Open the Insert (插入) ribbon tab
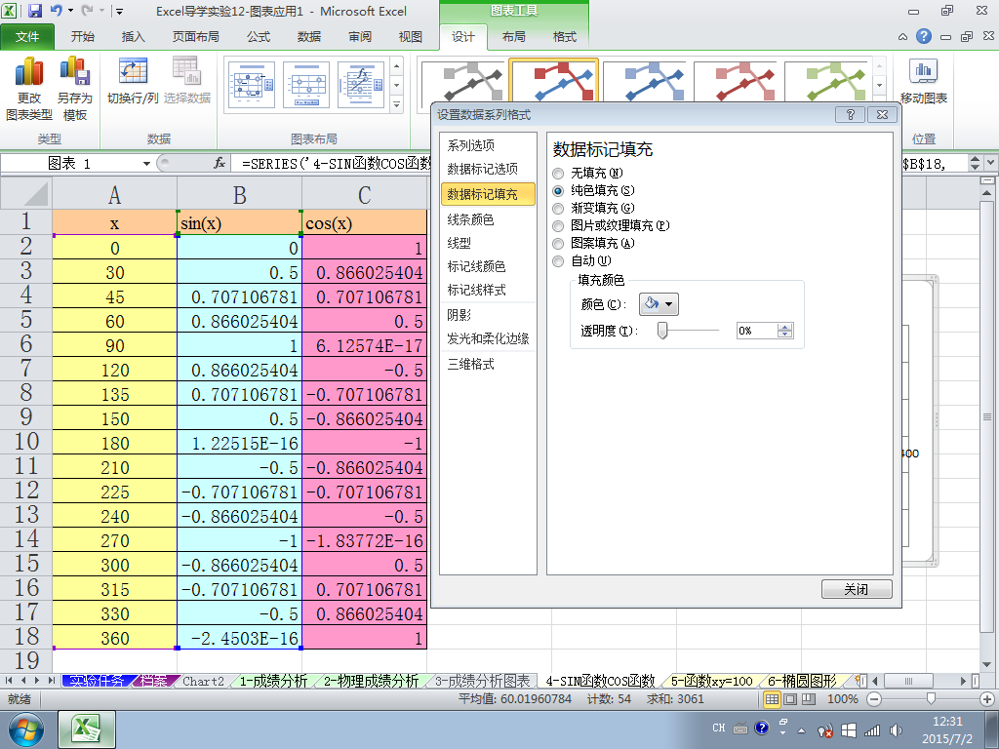This screenshot has width=999, height=749. tap(133, 37)
